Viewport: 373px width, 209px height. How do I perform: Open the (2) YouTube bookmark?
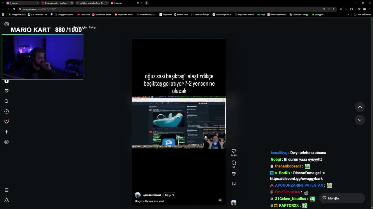84,15
